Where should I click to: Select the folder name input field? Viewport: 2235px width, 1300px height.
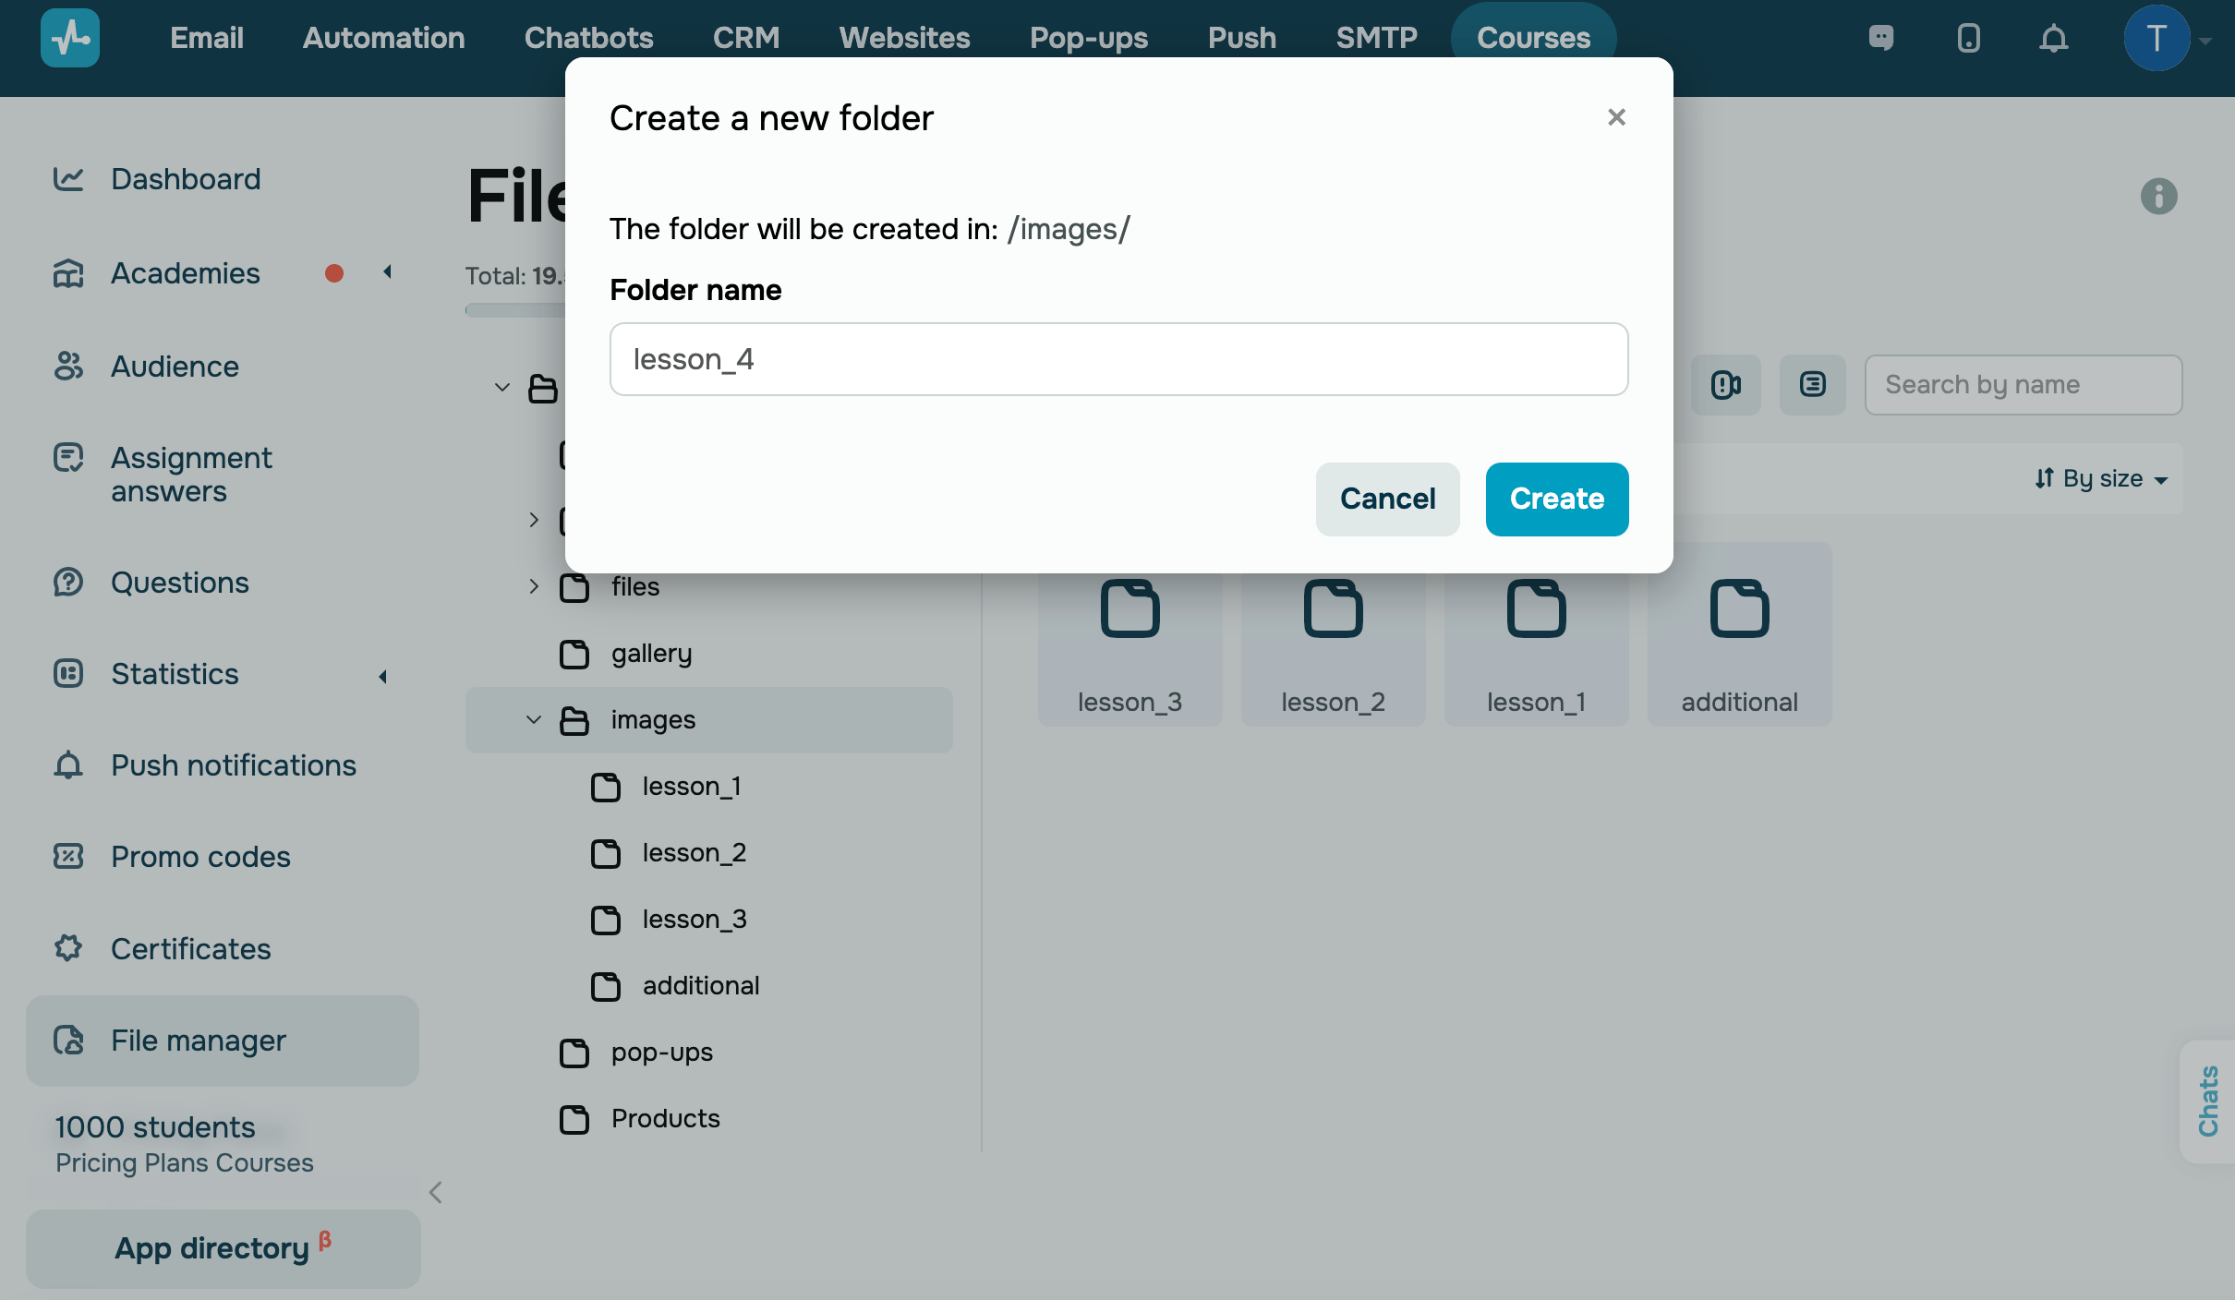point(1117,357)
